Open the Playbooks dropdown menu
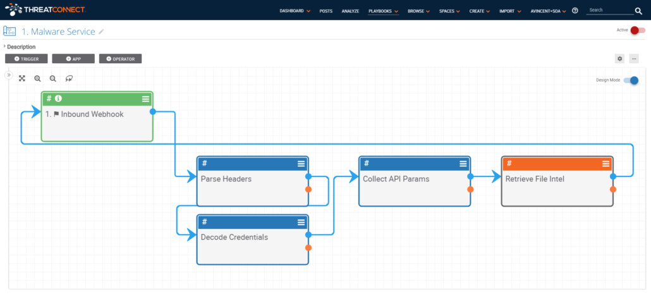The height and width of the screenshot is (294, 651). 383,11
